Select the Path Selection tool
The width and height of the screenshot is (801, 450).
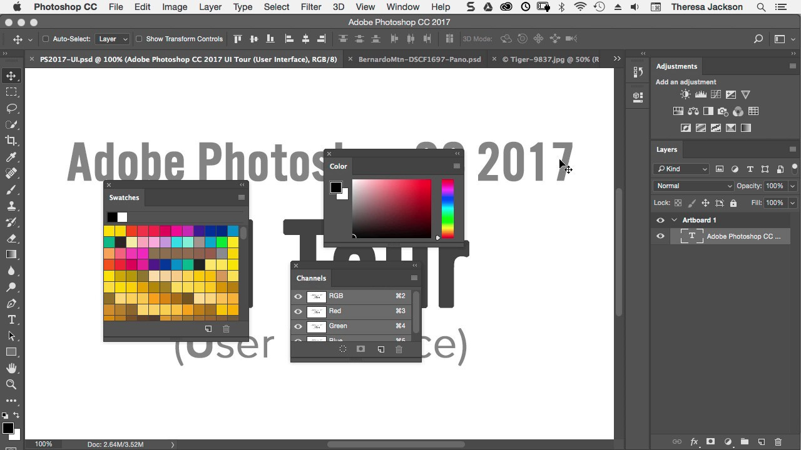(x=11, y=336)
